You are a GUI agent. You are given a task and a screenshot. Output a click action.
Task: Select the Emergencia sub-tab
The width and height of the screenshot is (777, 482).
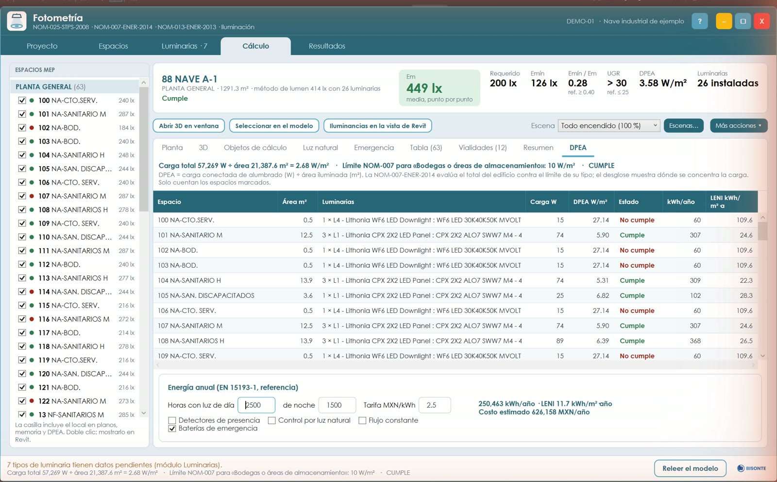(374, 148)
